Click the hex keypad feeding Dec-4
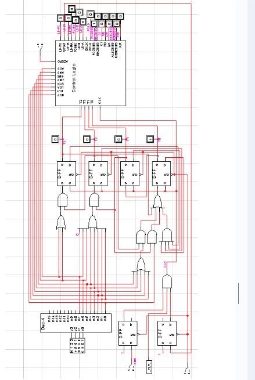This screenshot has height=380, width=255. [x=77, y=345]
